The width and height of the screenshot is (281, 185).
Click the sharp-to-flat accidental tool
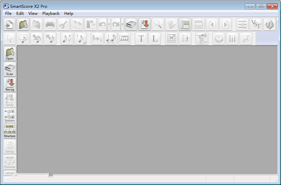click(97, 38)
